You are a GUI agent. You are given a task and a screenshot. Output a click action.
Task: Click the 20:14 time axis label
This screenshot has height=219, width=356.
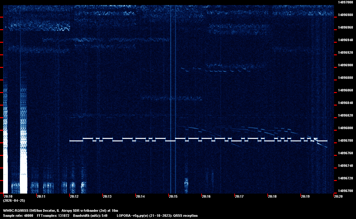coord(140,196)
